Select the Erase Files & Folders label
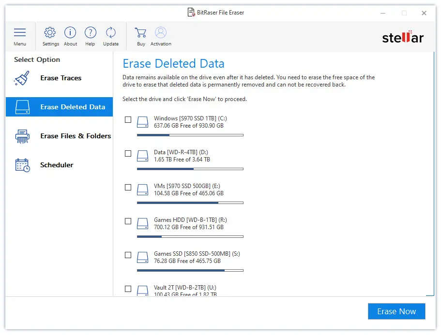Viewport: 441px width, 335px height. (76, 136)
